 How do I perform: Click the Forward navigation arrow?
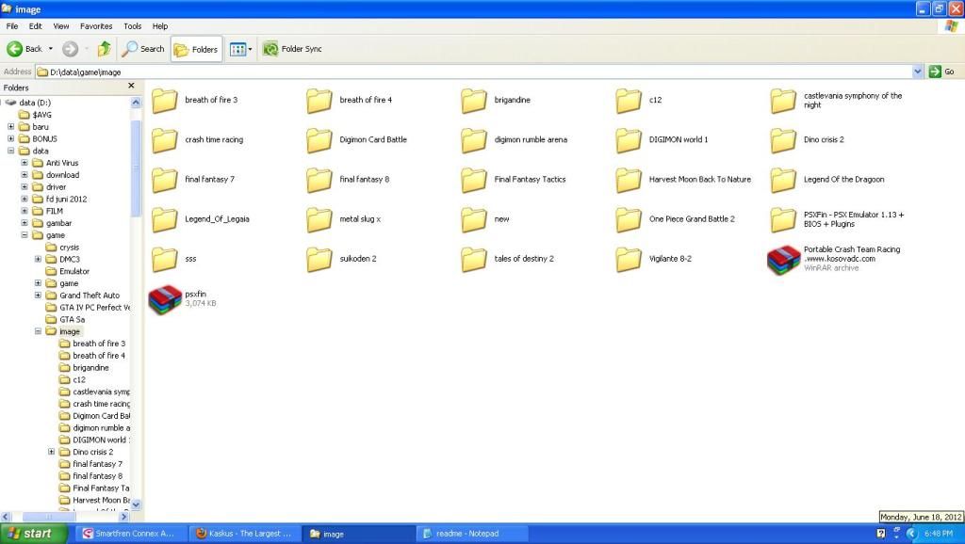(70, 49)
